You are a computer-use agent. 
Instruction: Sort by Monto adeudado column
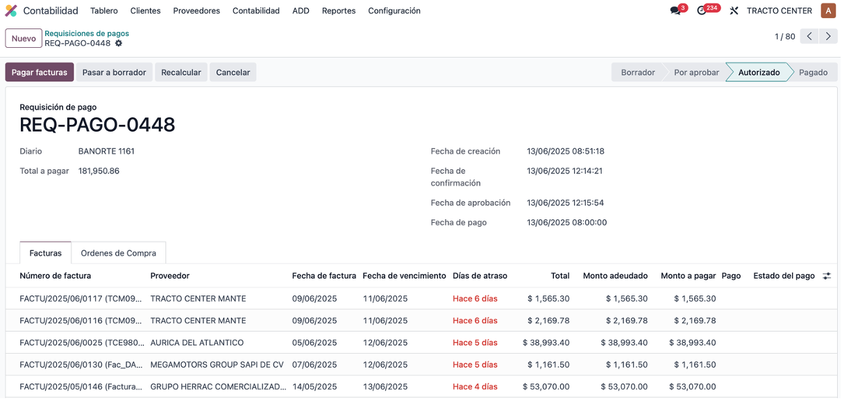[615, 276]
